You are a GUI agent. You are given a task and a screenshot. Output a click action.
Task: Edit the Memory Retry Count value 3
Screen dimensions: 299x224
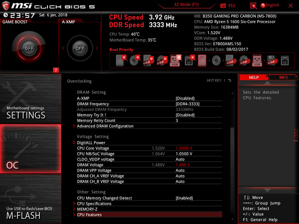pos(177,120)
